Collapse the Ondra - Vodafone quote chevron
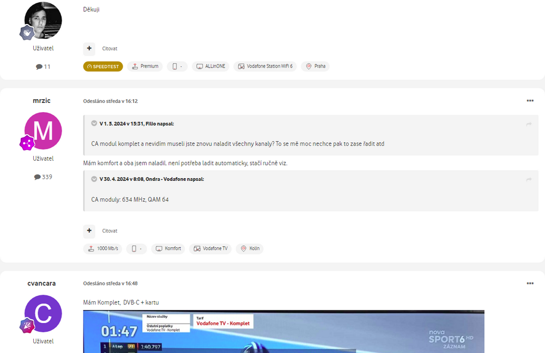545x353 pixels. (x=94, y=179)
